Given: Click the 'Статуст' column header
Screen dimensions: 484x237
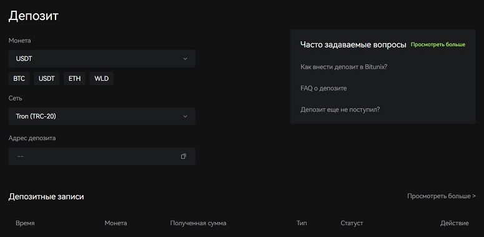Looking at the screenshot, I should (x=352, y=223).
